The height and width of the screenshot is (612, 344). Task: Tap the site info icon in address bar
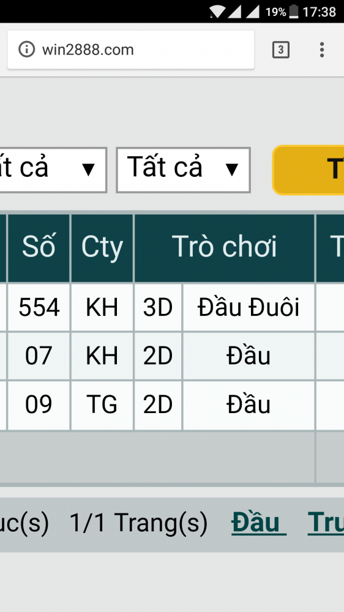[26, 50]
